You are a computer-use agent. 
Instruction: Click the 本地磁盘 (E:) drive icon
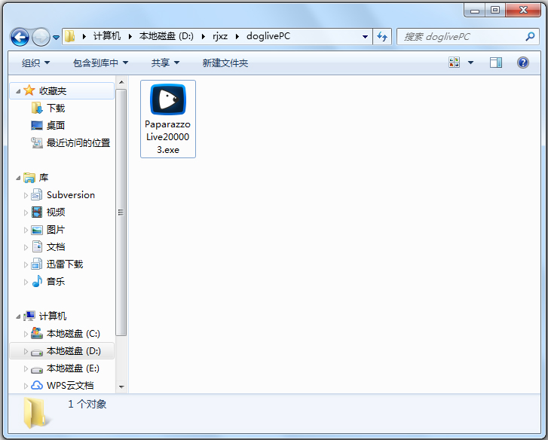pyautogui.click(x=37, y=370)
